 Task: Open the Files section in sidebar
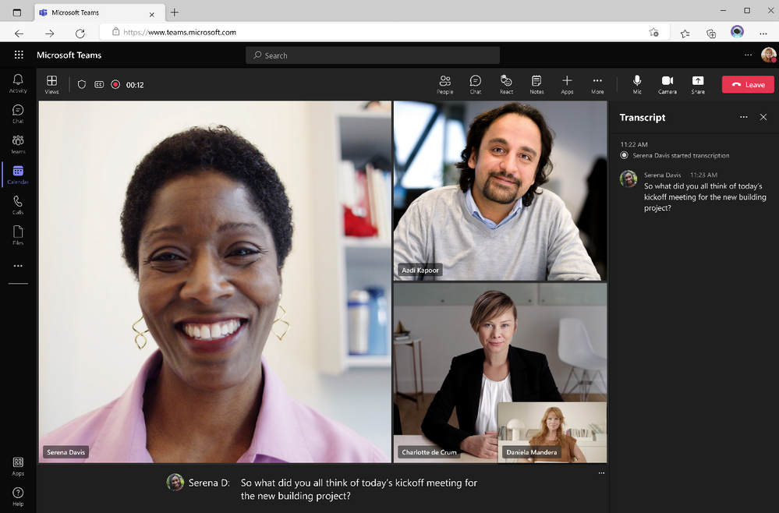(18, 235)
